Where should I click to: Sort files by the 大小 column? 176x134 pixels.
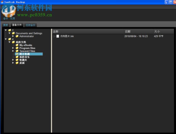pos(164,31)
